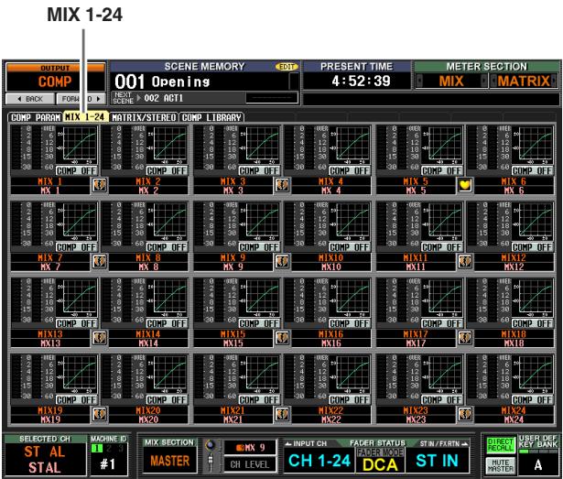Click the USER DEF KEY BANK A display
The width and height of the screenshot is (563, 479).
click(538, 464)
